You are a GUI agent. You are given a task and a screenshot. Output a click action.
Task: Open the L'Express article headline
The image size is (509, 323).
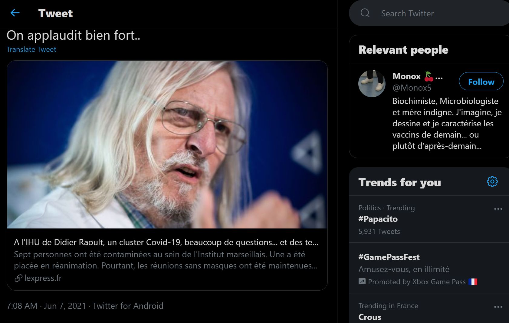pos(166,242)
